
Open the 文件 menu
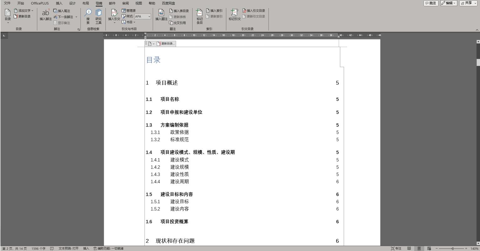(x=7, y=3)
